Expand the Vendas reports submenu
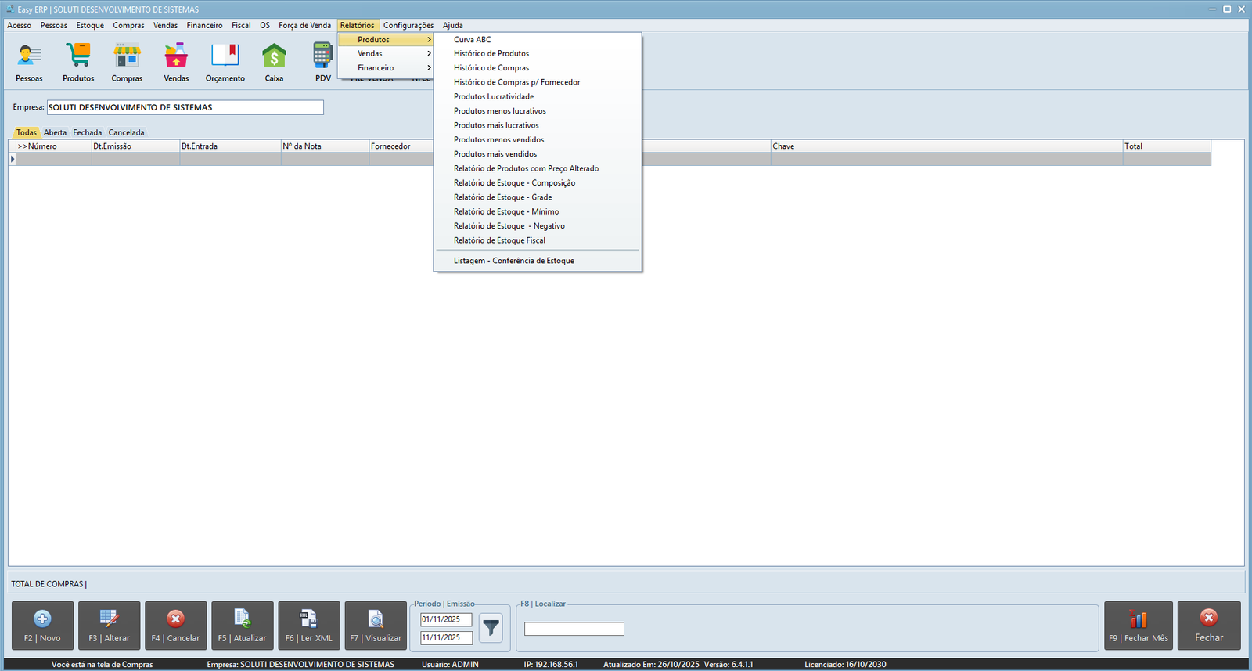 point(385,53)
